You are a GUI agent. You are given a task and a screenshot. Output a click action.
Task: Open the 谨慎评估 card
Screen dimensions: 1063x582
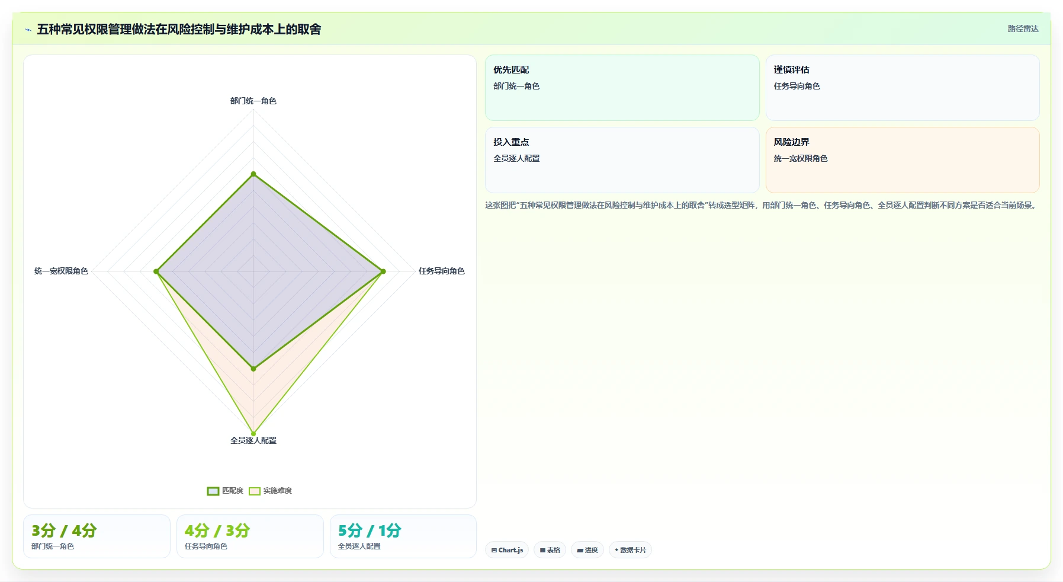pyautogui.click(x=903, y=88)
